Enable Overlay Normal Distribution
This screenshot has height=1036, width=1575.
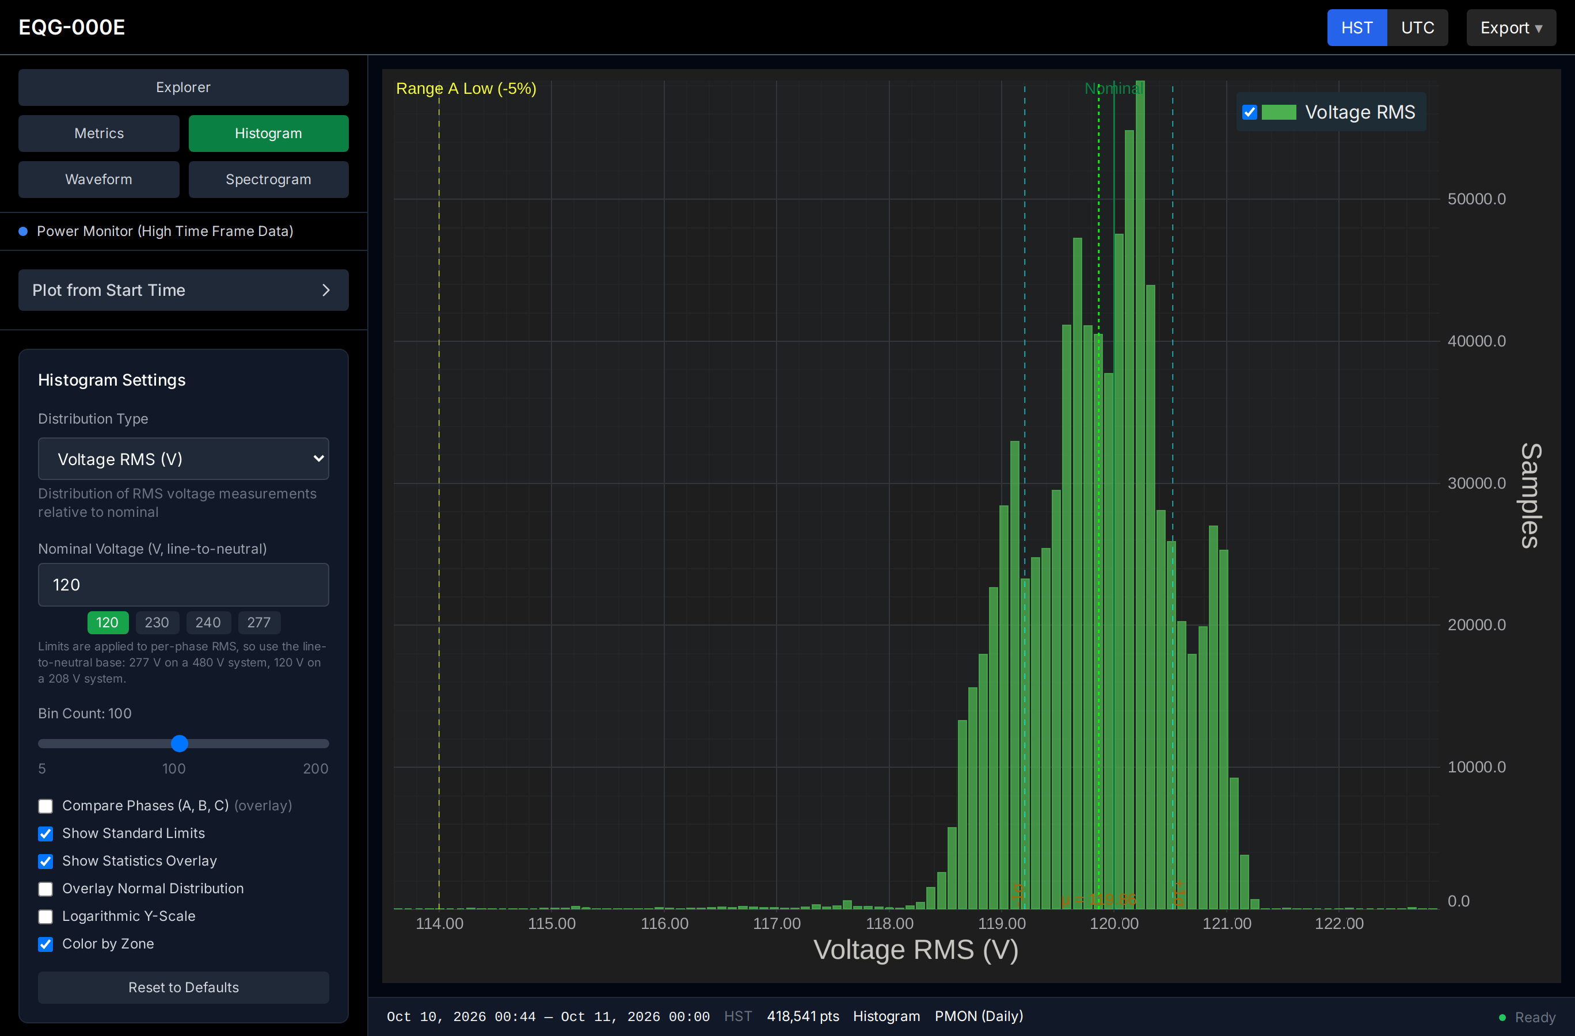pos(45,889)
